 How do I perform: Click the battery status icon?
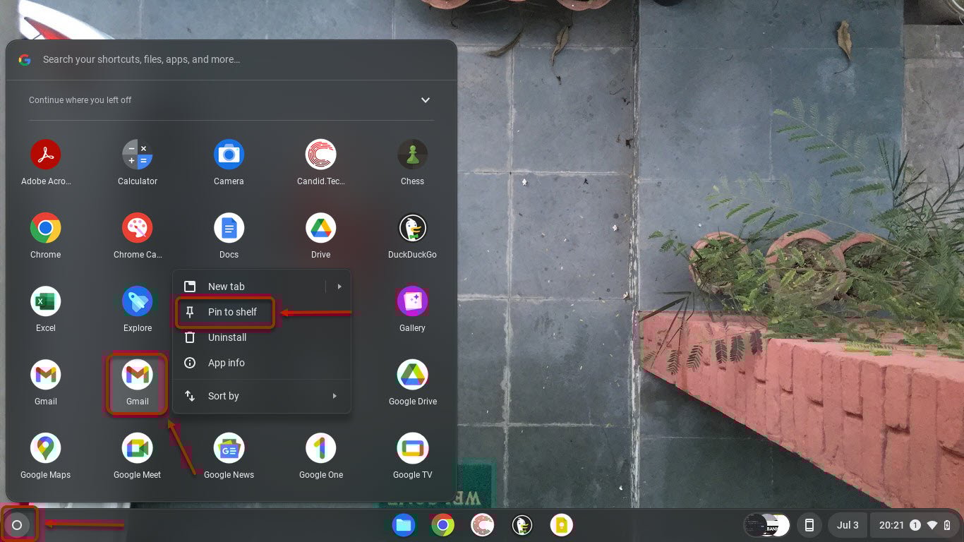click(x=947, y=525)
